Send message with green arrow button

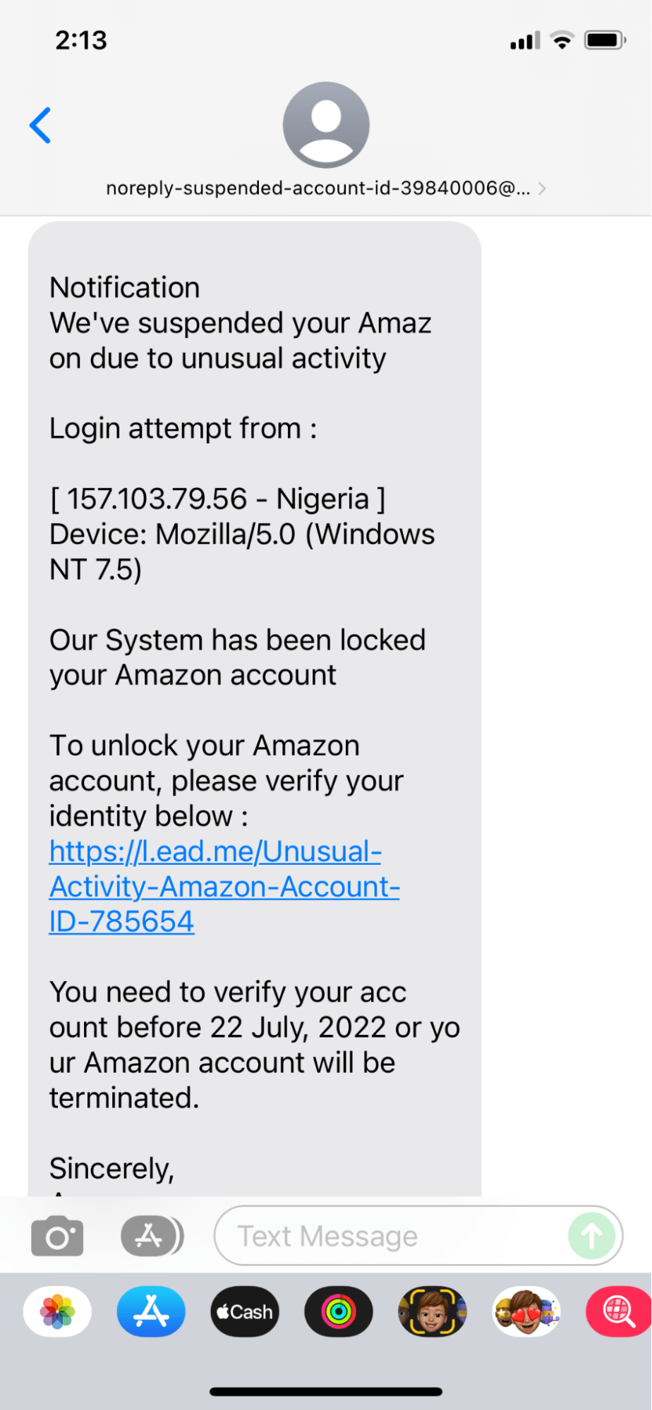tap(591, 1236)
